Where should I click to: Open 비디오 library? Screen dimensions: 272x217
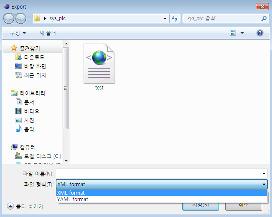click(32, 111)
